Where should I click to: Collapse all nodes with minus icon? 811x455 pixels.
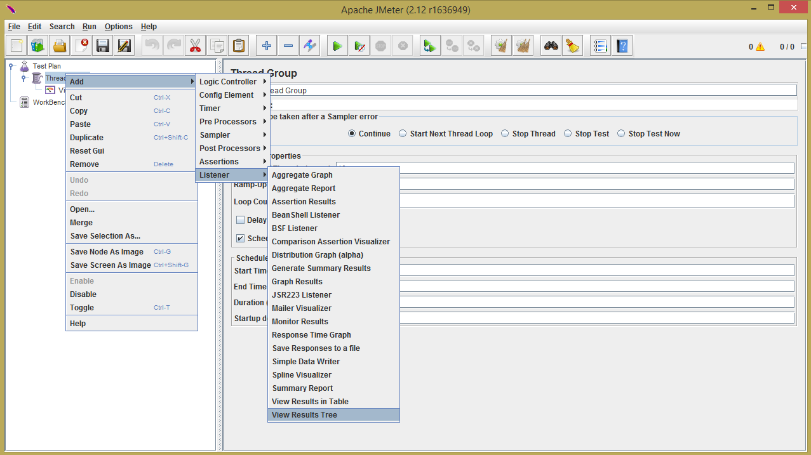pyautogui.click(x=288, y=46)
